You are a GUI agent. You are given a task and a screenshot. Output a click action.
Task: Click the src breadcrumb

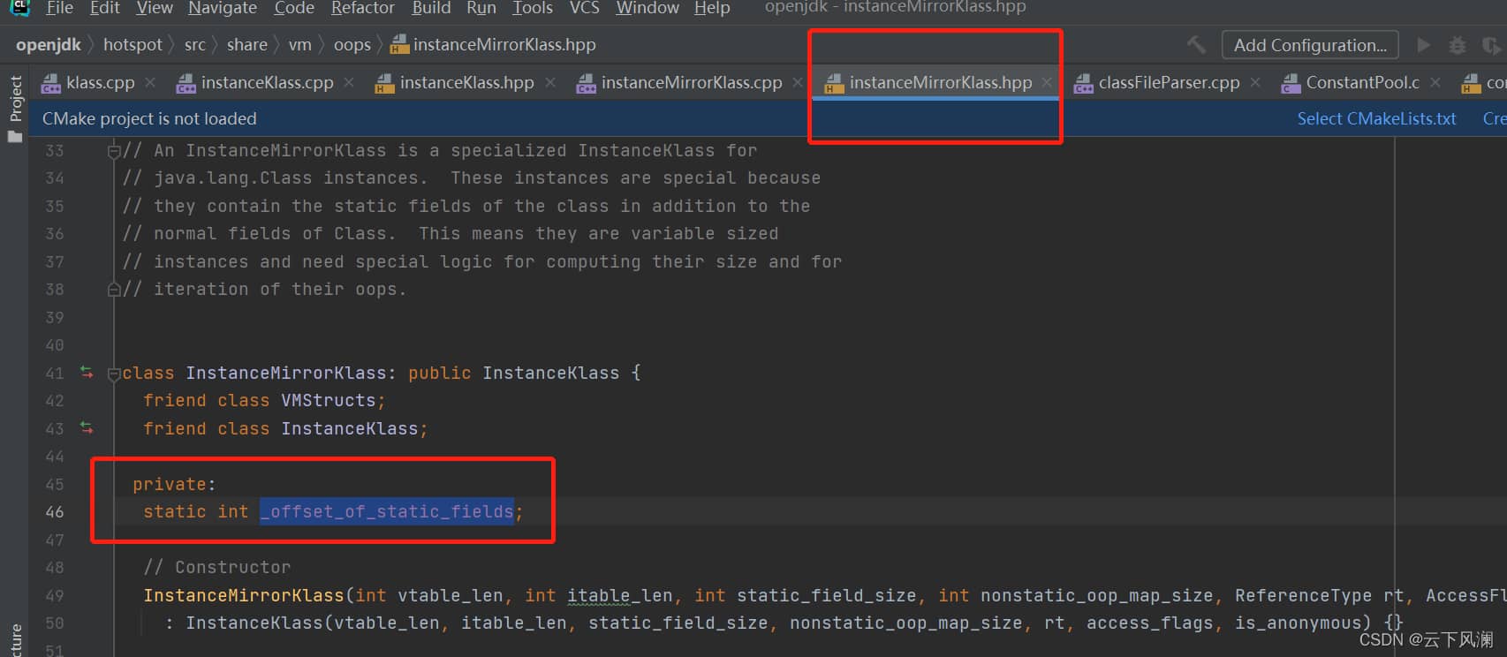tap(194, 44)
